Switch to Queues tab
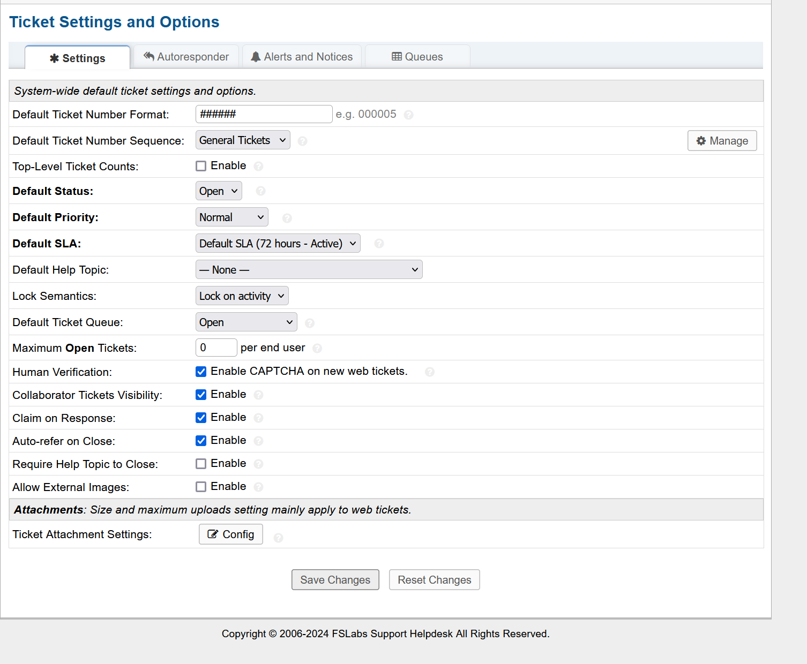The image size is (807, 664). pyautogui.click(x=417, y=57)
